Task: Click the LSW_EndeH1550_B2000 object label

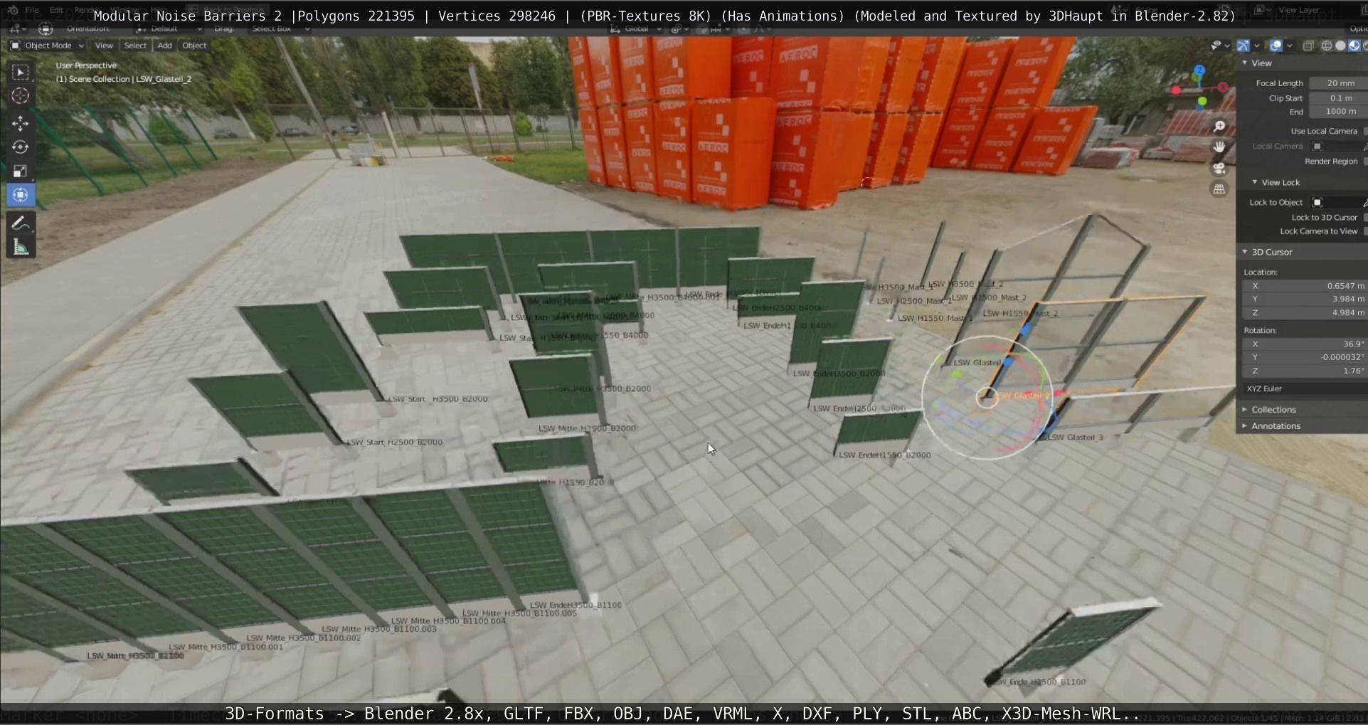Action: 884,455
